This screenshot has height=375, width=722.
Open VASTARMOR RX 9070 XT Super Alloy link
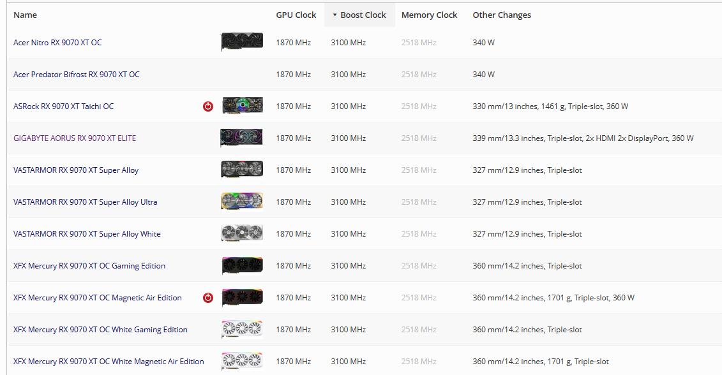pyautogui.click(x=76, y=170)
